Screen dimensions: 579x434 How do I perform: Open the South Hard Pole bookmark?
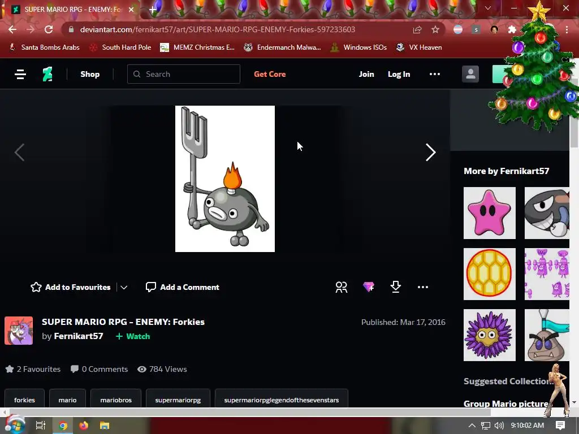120,47
